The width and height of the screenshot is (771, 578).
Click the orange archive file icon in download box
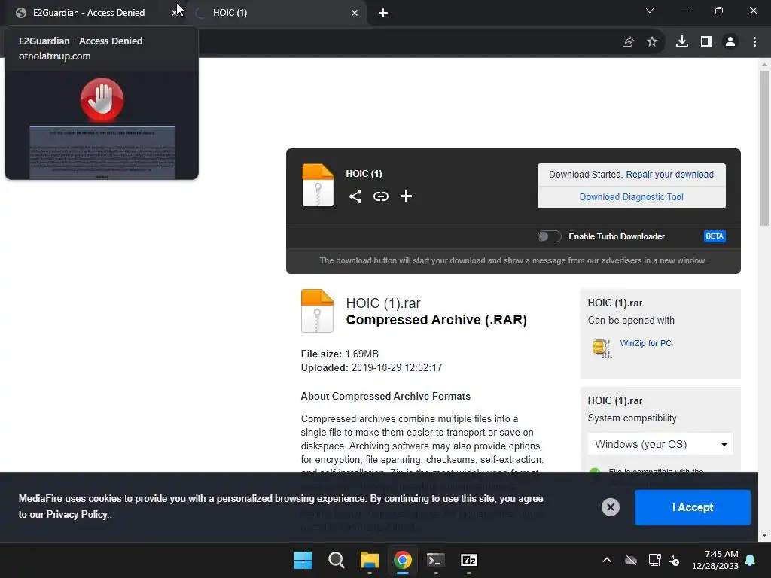pyautogui.click(x=318, y=185)
